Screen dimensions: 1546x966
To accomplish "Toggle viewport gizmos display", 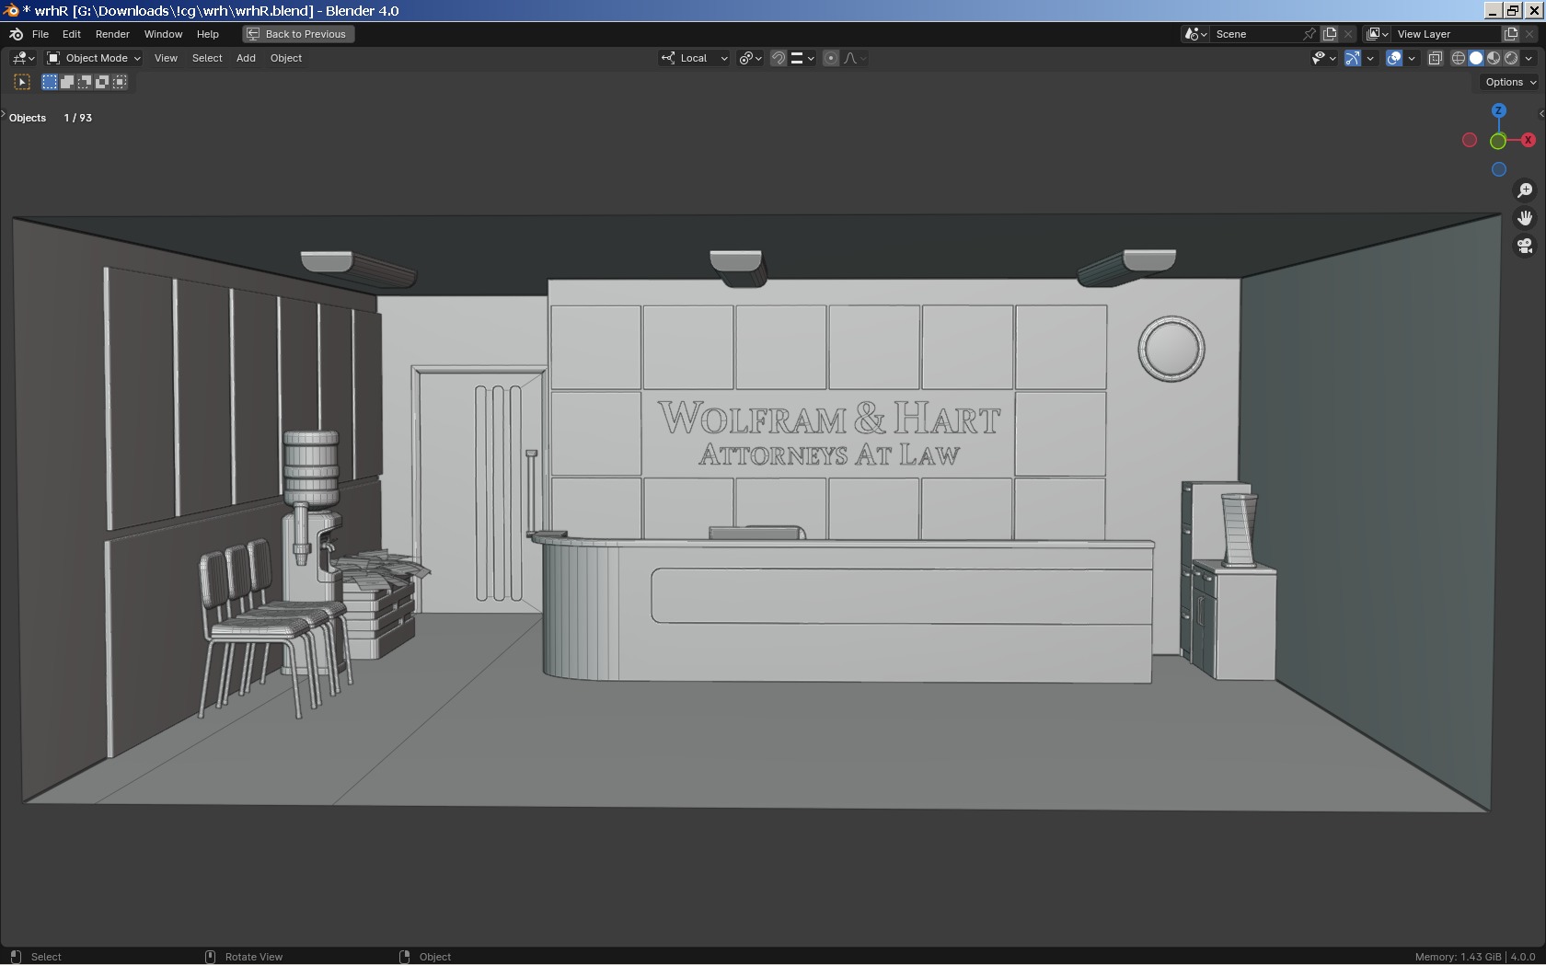I will (1353, 58).
